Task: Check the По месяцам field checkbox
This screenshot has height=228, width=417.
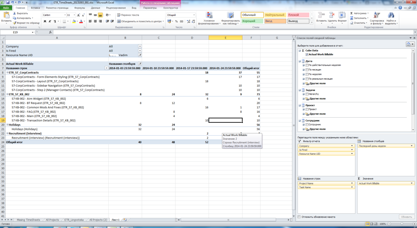Action: tap(307, 69)
